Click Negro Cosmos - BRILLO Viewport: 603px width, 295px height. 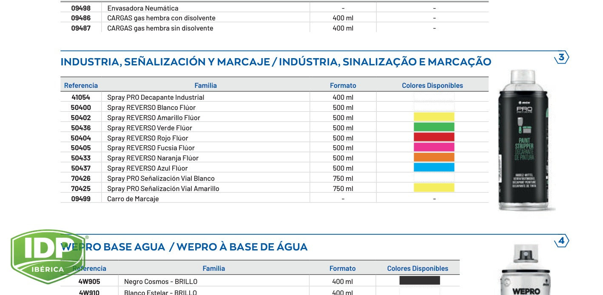tap(161, 281)
